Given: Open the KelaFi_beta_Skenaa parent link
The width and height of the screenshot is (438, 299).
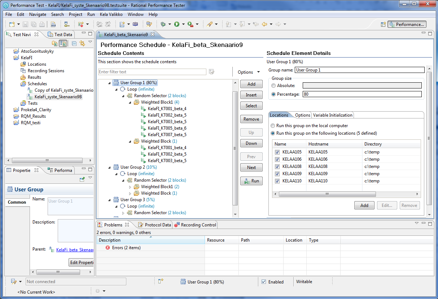Looking at the screenshot, I should [75, 250].
